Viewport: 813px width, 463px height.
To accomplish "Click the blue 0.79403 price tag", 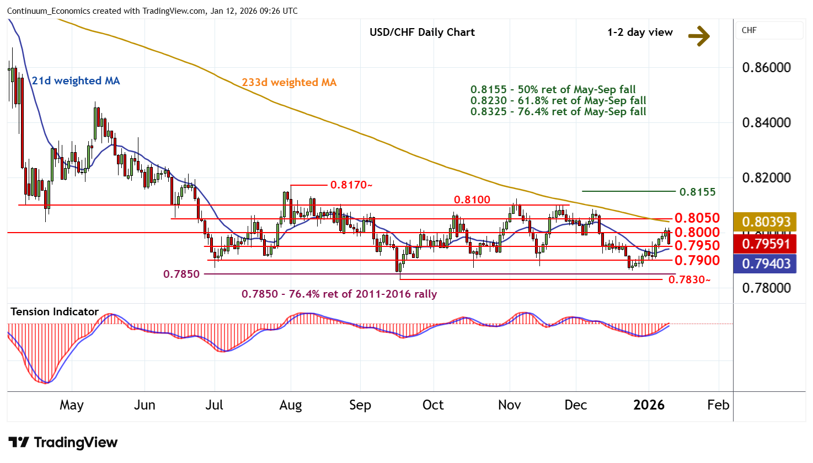I will [x=766, y=263].
